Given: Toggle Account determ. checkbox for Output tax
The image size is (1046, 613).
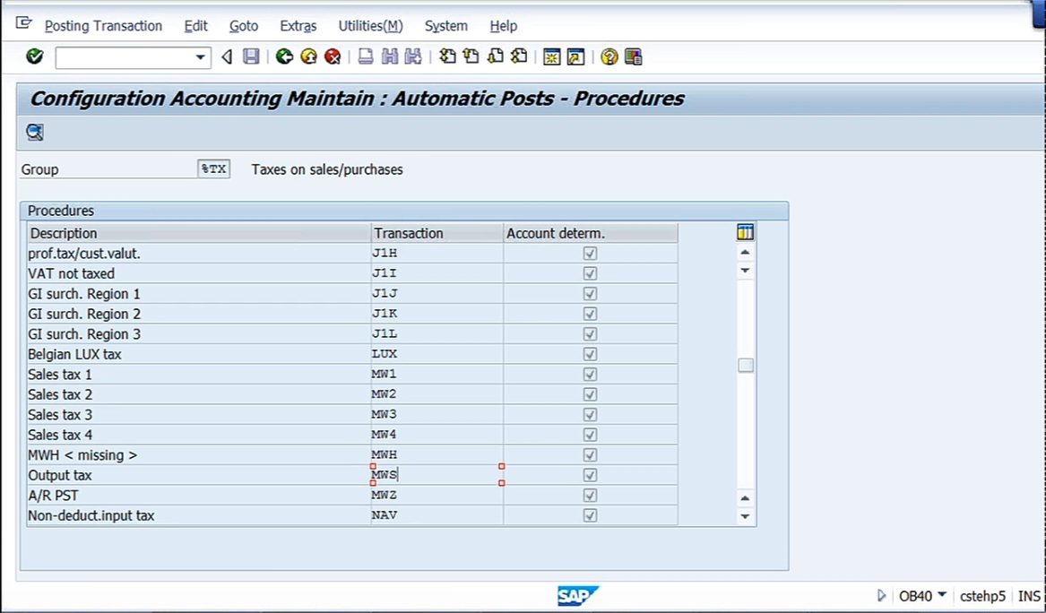Looking at the screenshot, I should [590, 475].
